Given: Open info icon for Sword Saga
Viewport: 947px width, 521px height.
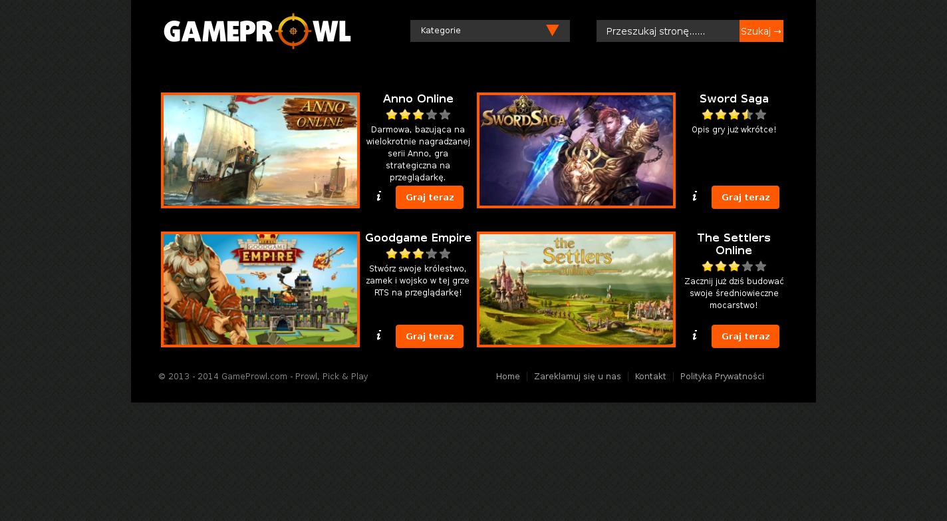Looking at the screenshot, I should tap(695, 196).
